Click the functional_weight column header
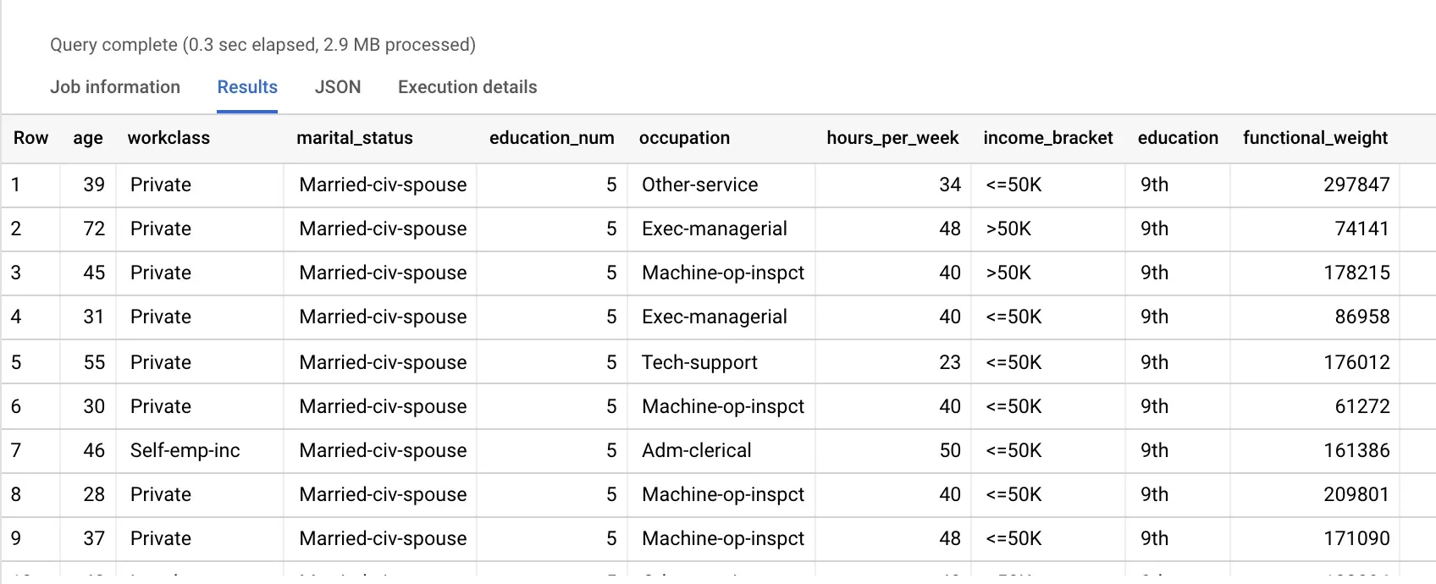 click(x=1315, y=138)
